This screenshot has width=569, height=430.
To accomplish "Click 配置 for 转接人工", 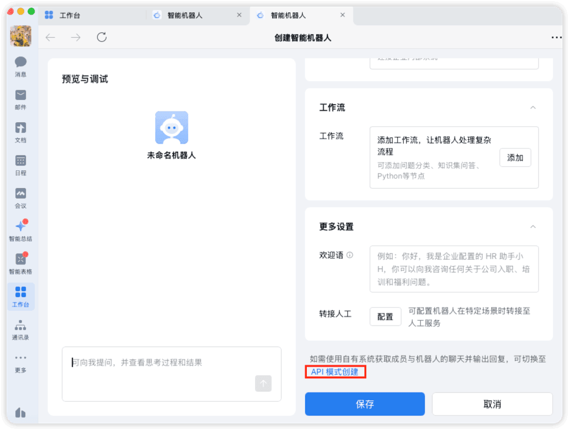I will [x=385, y=317].
